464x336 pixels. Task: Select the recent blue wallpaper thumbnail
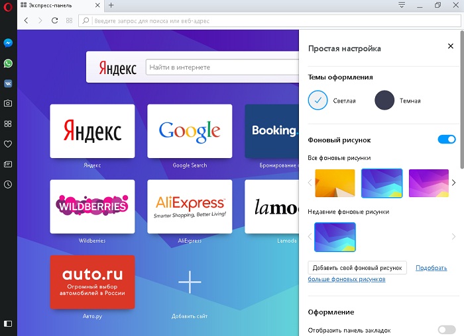(x=335, y=237)
